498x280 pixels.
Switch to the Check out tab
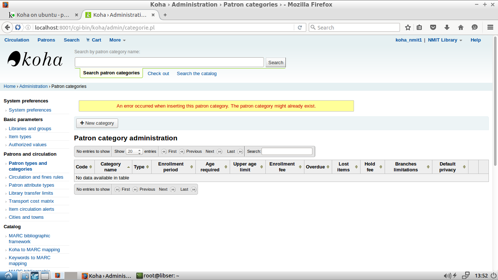coord(158,74)
